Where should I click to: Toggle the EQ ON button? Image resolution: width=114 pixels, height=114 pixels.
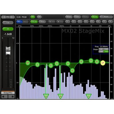click(95, 17)
